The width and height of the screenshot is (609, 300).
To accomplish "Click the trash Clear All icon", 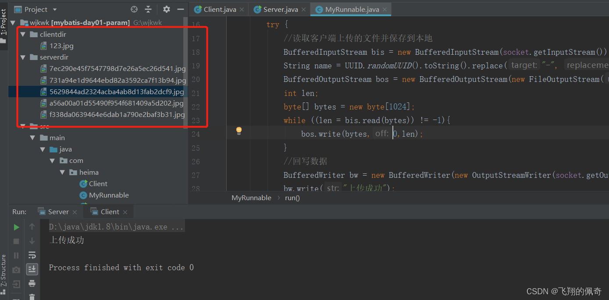I will pos(32,297).
